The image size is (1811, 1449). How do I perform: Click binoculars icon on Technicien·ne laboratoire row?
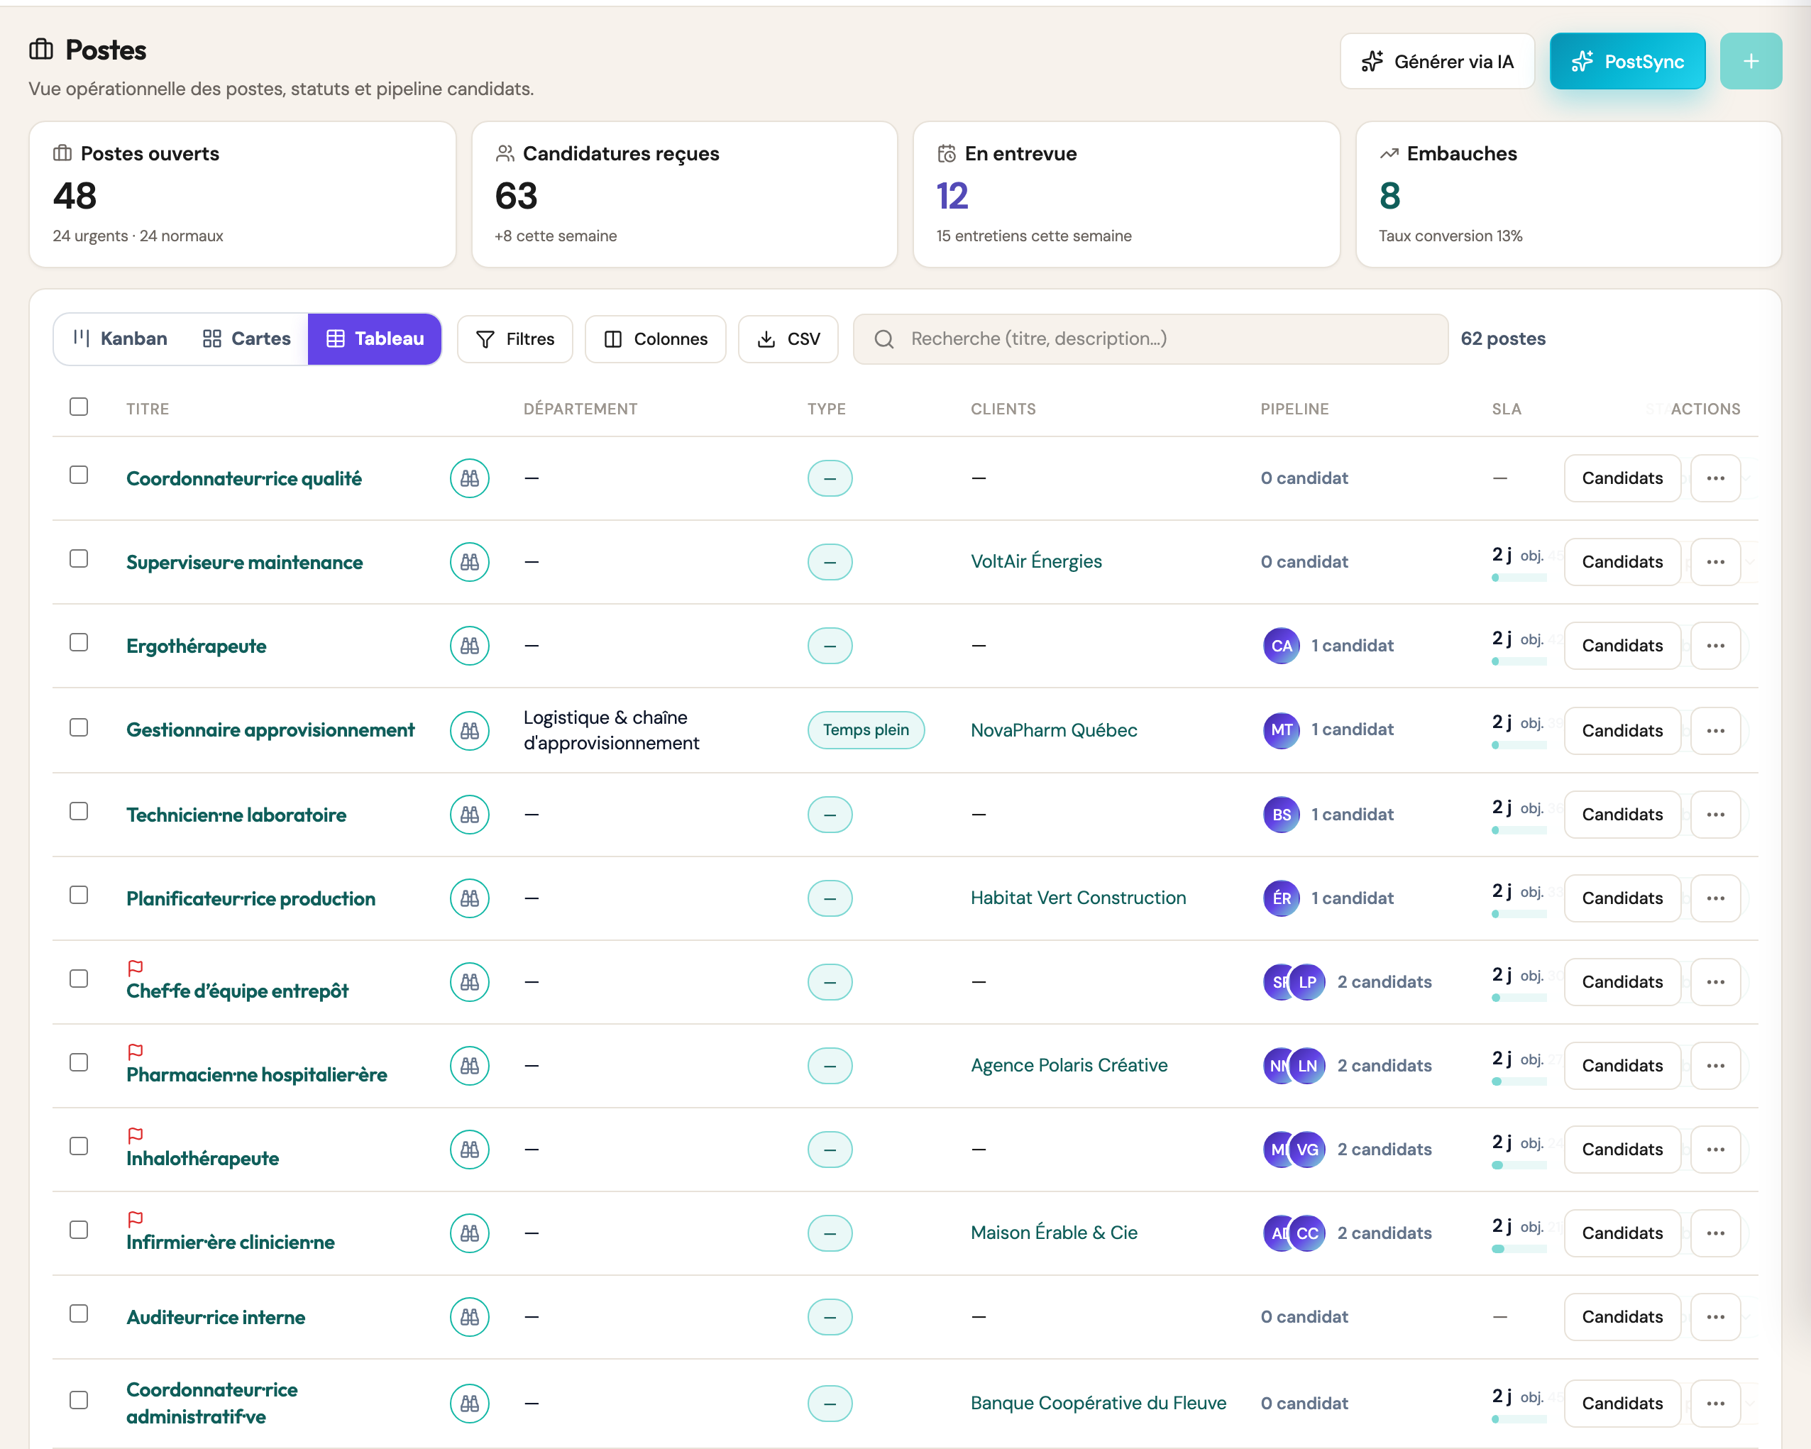(x=470, y=815)
